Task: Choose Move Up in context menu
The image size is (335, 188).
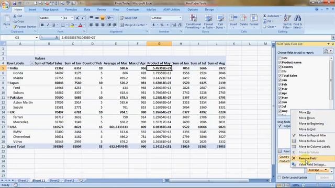Action: coord(312,112)
